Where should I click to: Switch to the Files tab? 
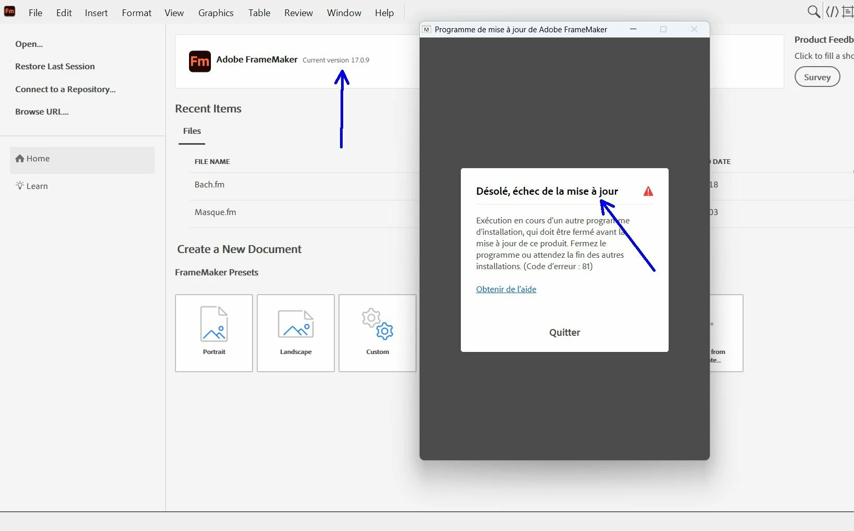192,131
